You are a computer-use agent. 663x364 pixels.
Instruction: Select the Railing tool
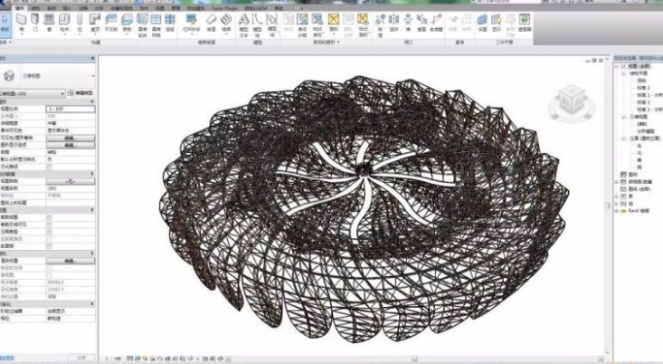[191, 23]
